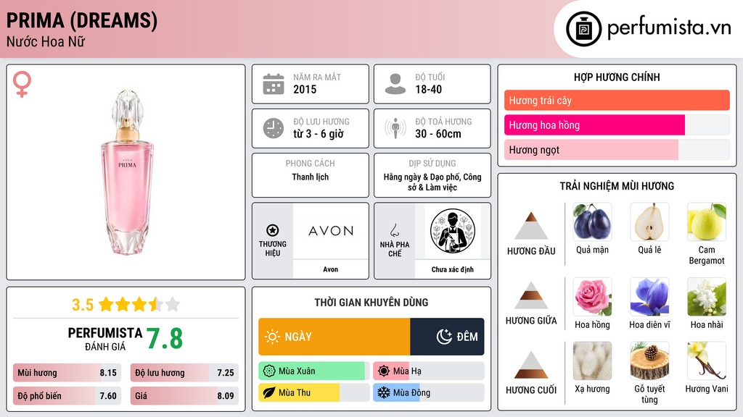
Task: Click the sun icon in the Ngày bar
Action: pyautogui.click(x=273, y=337)
